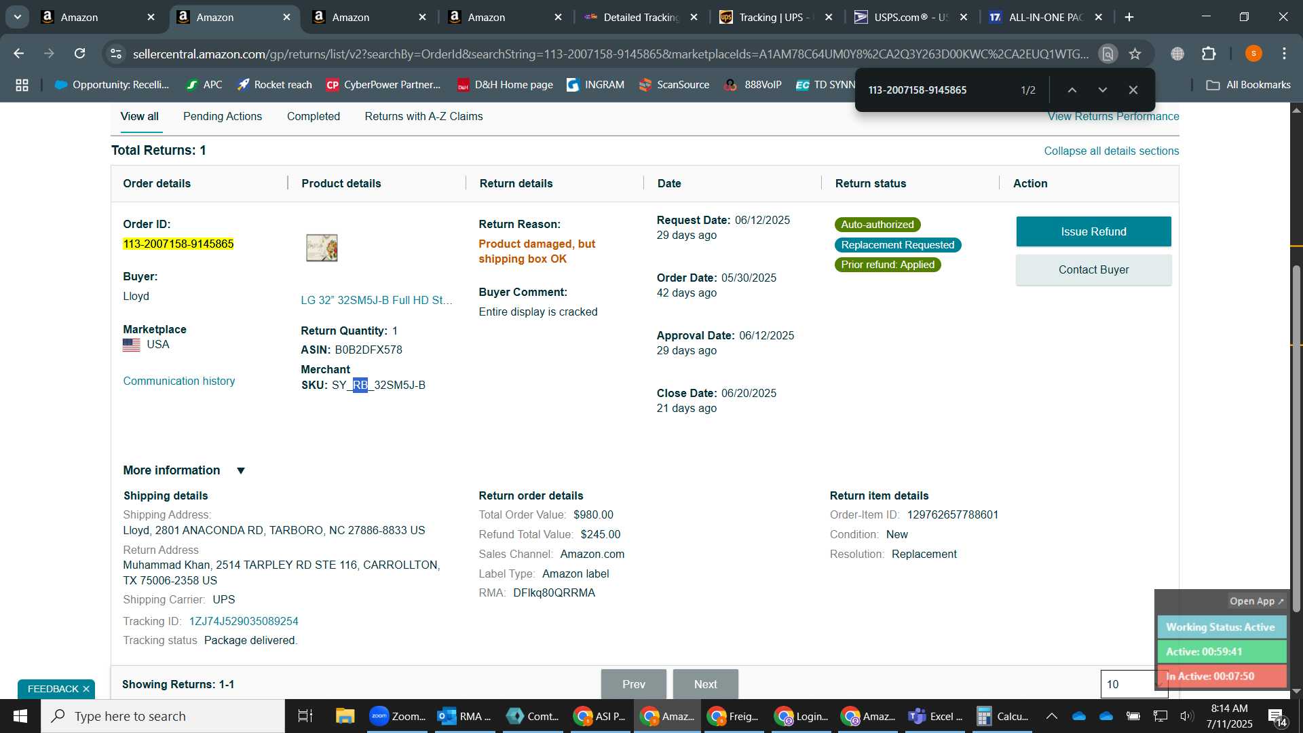Viewport: 1303px width, 733px height.
Task: Switch to Pending Actions tab
Action: coord(223,117)
